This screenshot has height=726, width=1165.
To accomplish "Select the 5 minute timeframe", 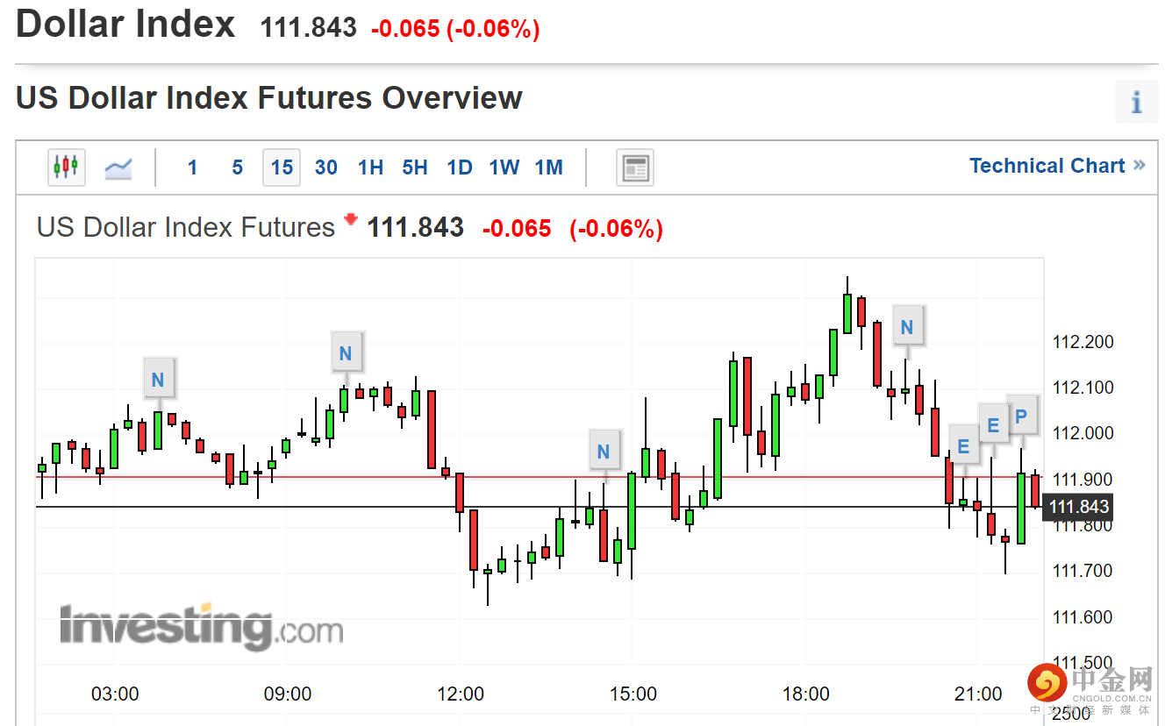I will [x=237, y=167].
